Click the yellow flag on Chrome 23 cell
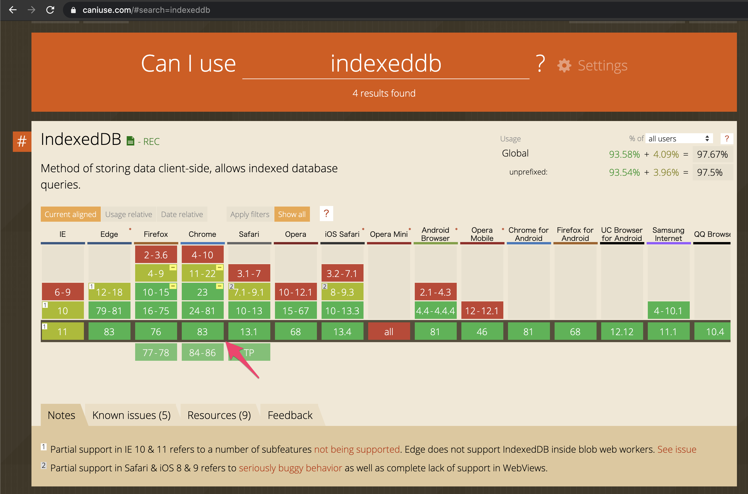The width and height of the screenshot is (748, 494). pos(220,286)
